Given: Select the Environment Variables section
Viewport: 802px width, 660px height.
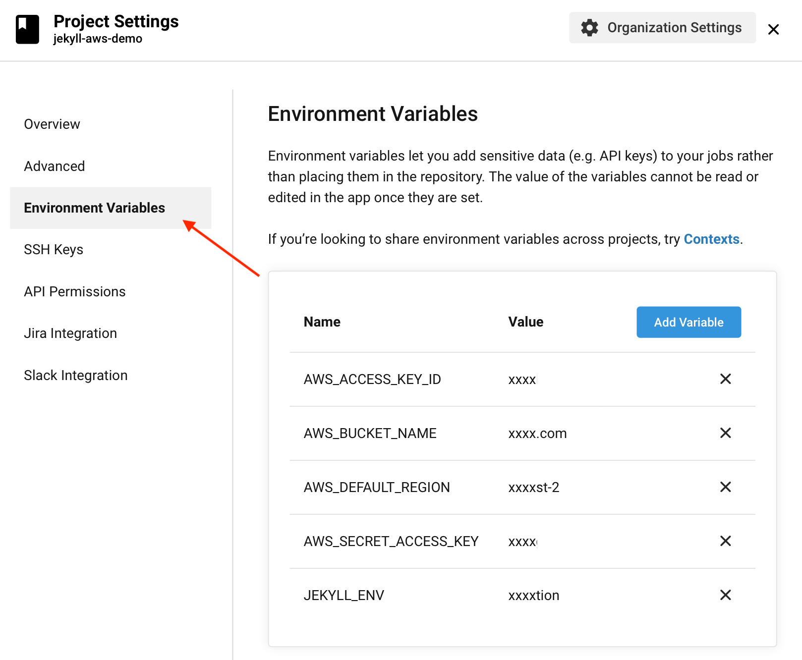Looking at the screenshot, I should coord(95,208).
